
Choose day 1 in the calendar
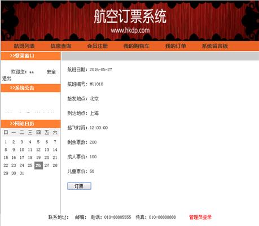[x=6, y=142]
